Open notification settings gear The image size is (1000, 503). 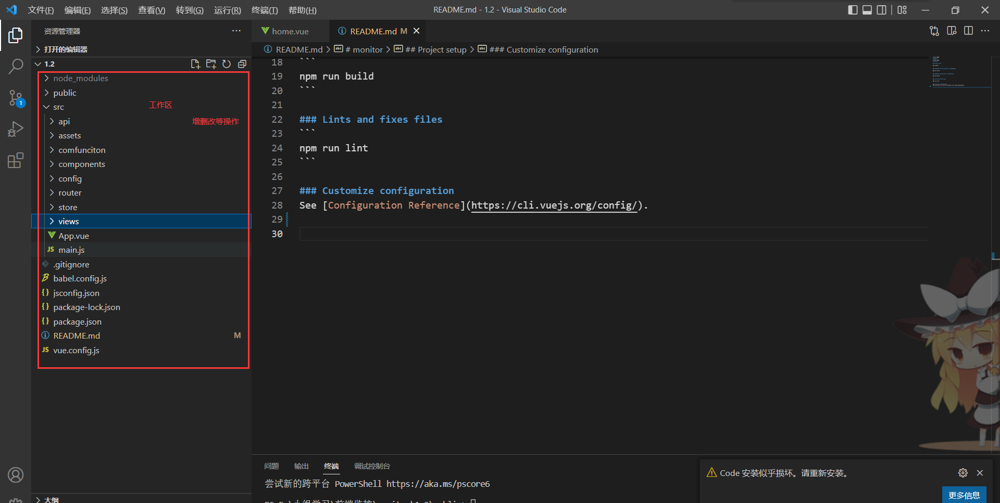(963, 473)
